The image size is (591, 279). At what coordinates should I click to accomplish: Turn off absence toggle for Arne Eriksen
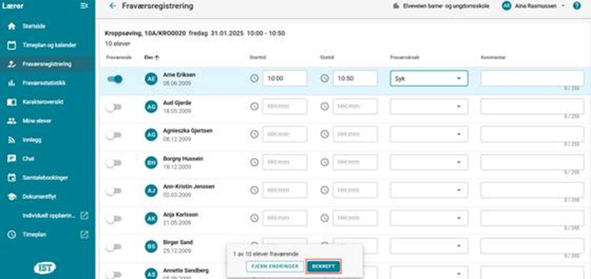tap(115, 79)
